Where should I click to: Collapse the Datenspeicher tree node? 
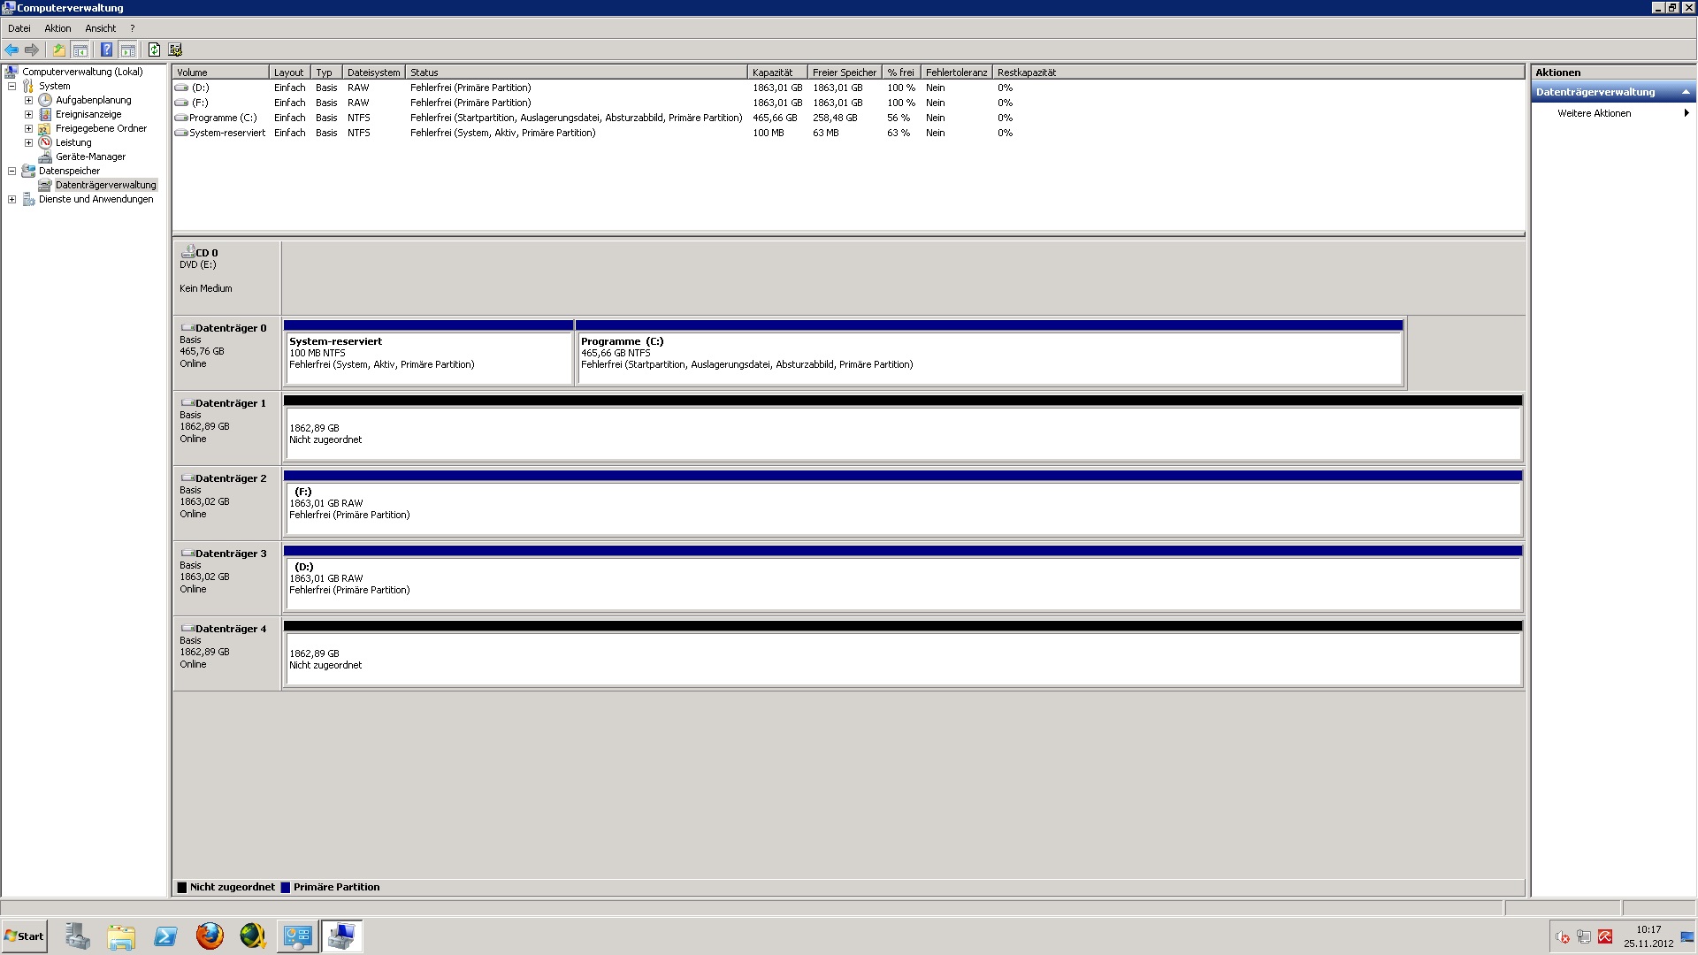click(12, 171)
